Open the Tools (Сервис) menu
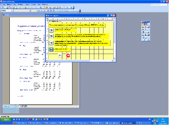The image size is (169, 125). point(34,5)
